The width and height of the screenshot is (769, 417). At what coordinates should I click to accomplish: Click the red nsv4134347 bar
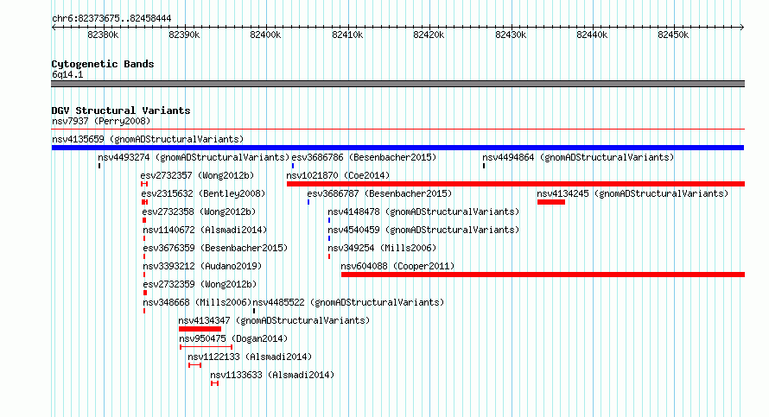click(x=200, y=329)
